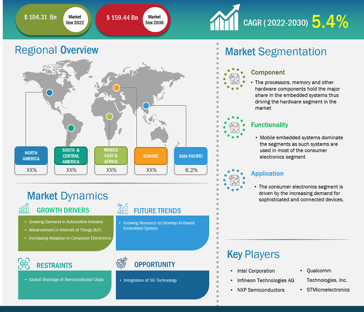Click the Key Players heading

253,255
